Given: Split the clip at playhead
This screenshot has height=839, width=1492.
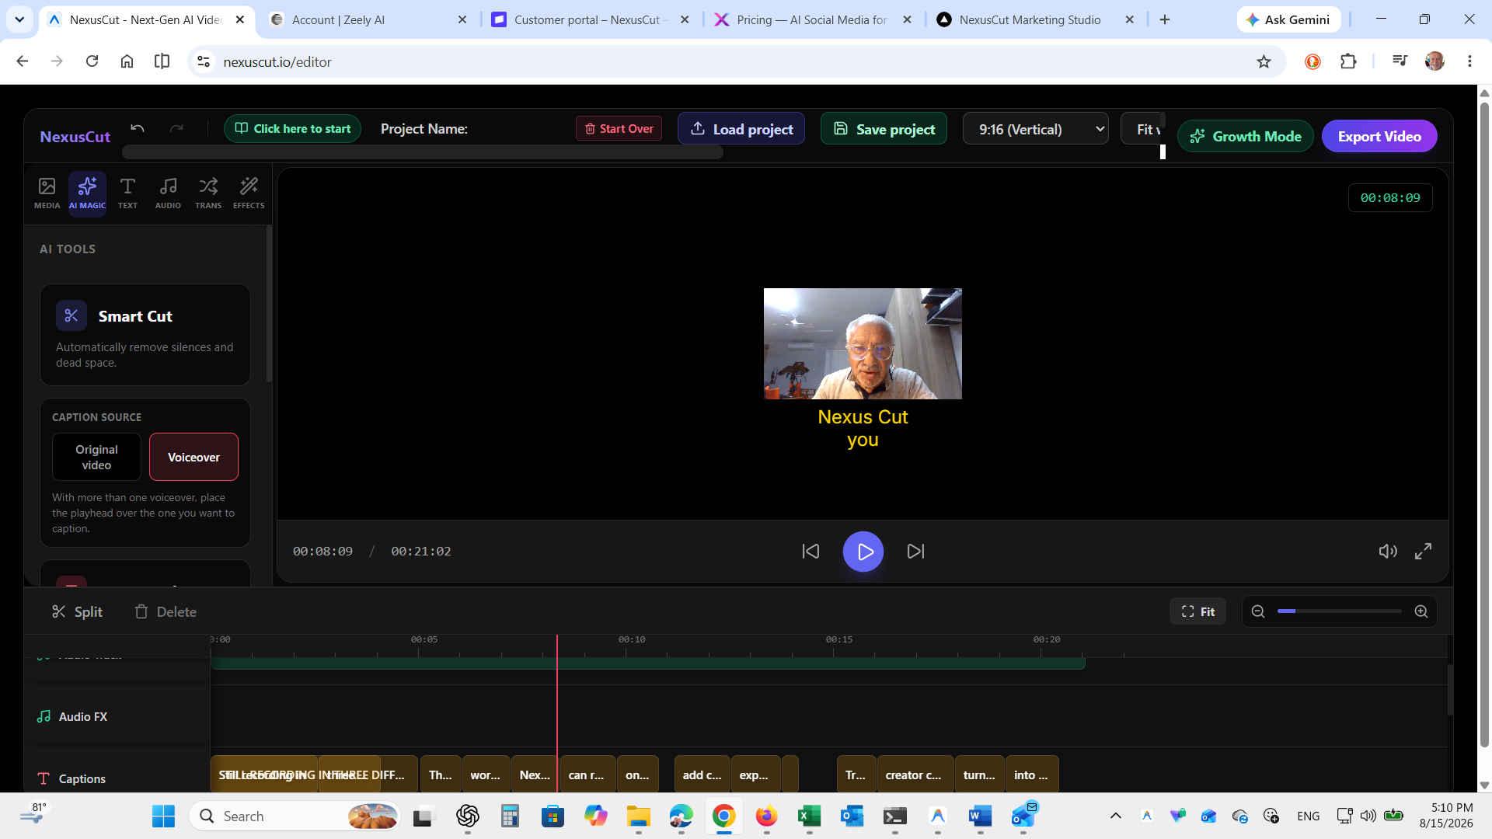Looking at the screenshot, I should pos(77,611).
